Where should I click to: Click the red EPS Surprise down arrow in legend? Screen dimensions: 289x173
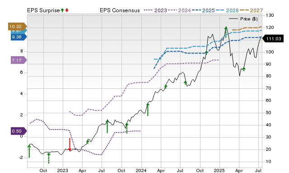click(x=67, y=10)
